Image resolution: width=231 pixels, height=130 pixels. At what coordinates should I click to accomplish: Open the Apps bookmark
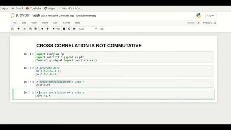tap(4, 8)
